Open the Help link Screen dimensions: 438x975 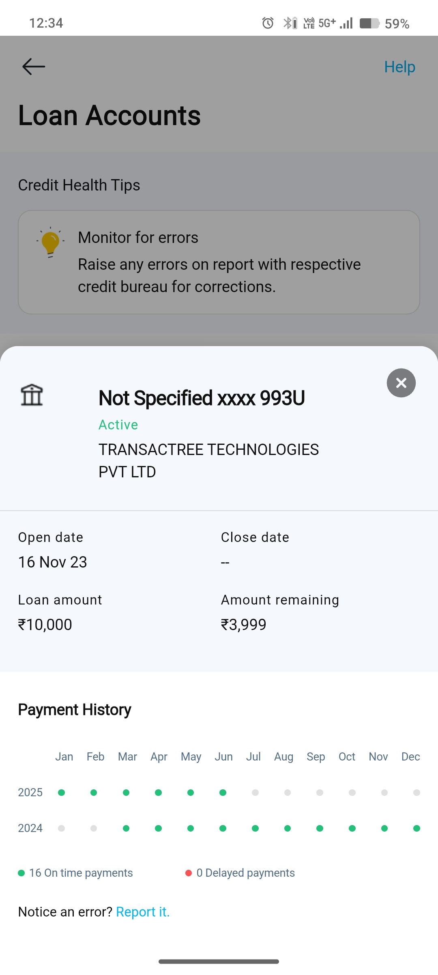coord(399,67)
